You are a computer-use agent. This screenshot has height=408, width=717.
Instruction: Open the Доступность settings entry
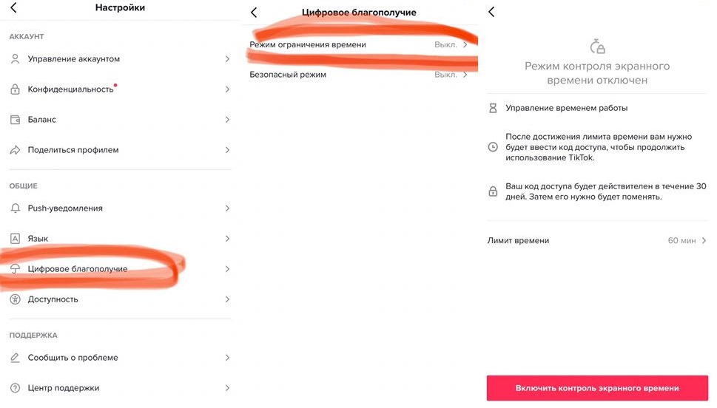point(53,299)
